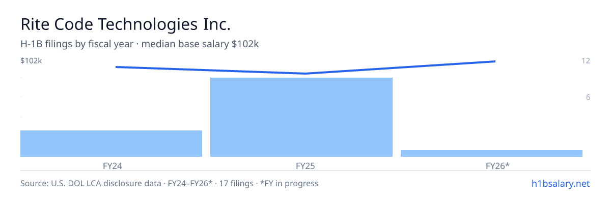Click the salary line's FY24 starting point
Image resolution: width=611 pixels, height=203 pixels.
[116, 66]
